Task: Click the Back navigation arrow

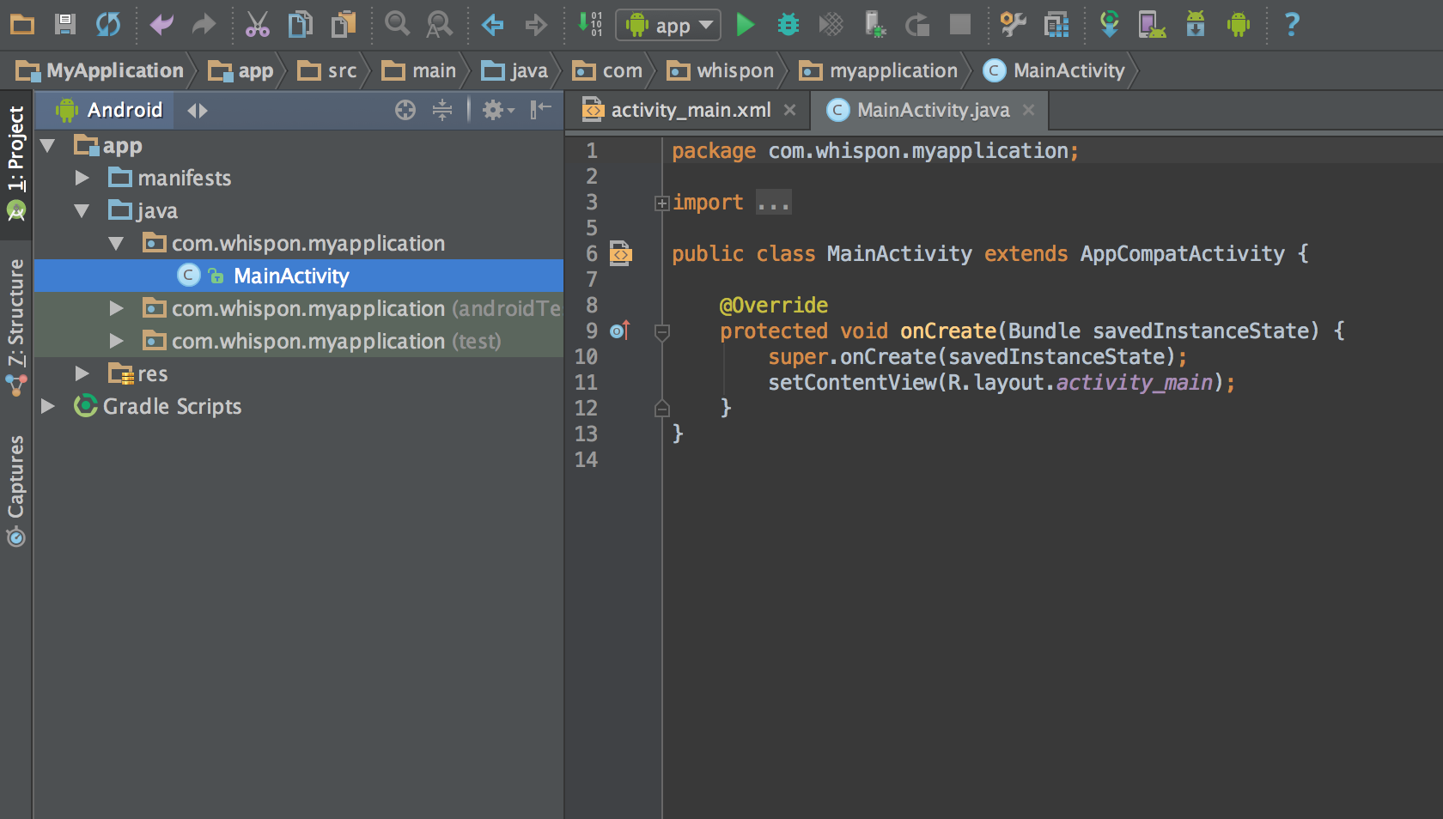Action: pos(492,25)
